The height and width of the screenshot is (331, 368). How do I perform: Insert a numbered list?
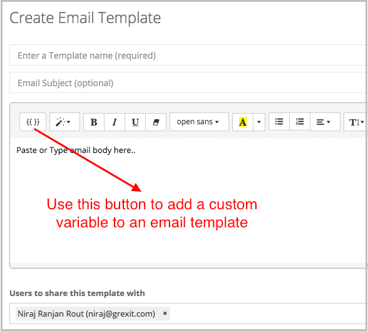300,122
